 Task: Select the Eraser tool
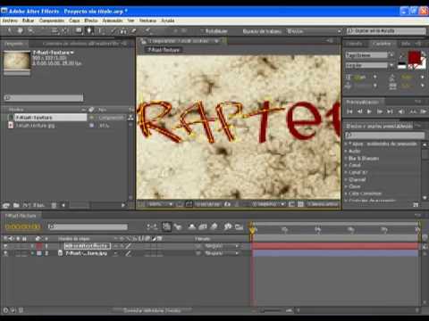tap(134, 30)
